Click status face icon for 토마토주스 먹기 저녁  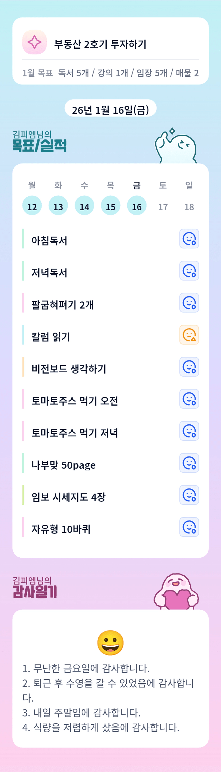point(189,431)
